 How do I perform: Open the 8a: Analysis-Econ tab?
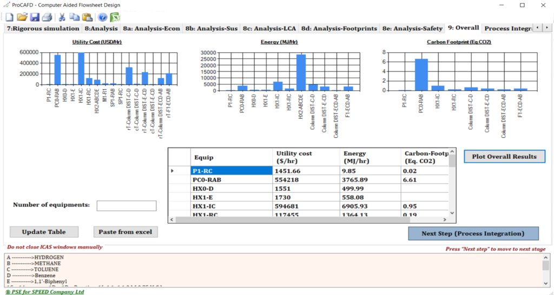pos(151,29)
